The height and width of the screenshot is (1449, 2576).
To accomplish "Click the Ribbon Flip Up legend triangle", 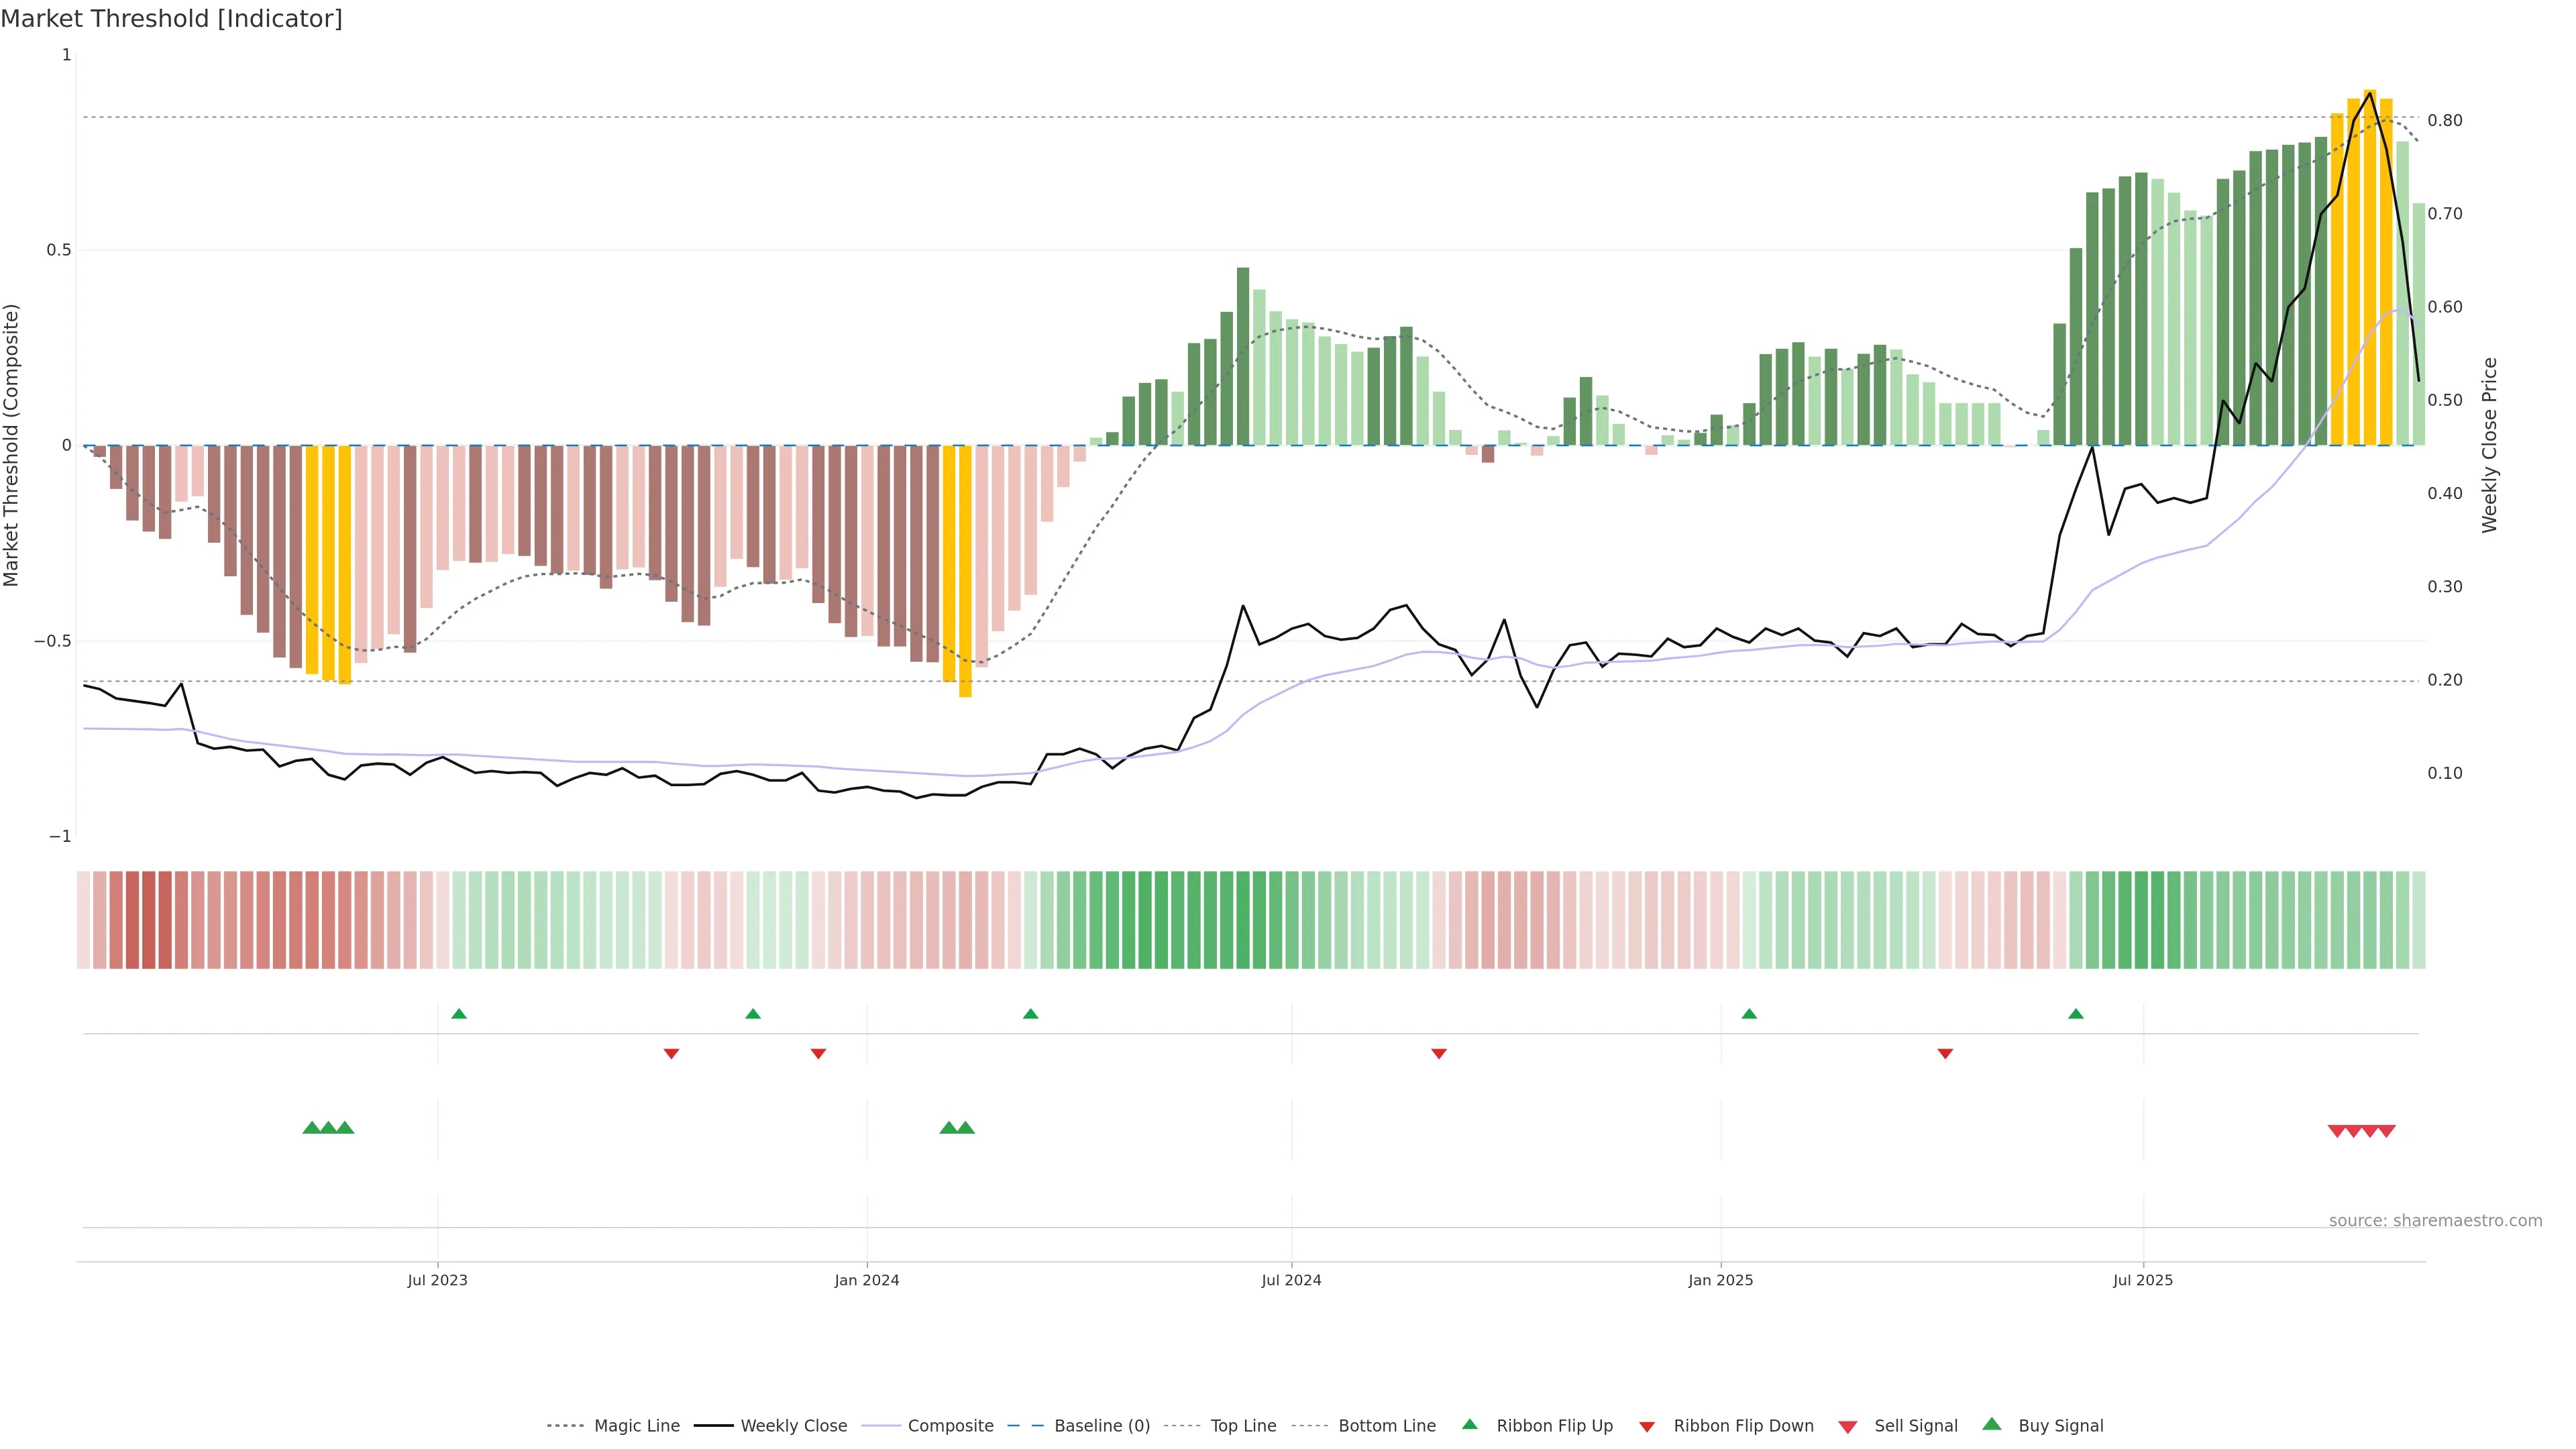I will pos(1469,1424).
